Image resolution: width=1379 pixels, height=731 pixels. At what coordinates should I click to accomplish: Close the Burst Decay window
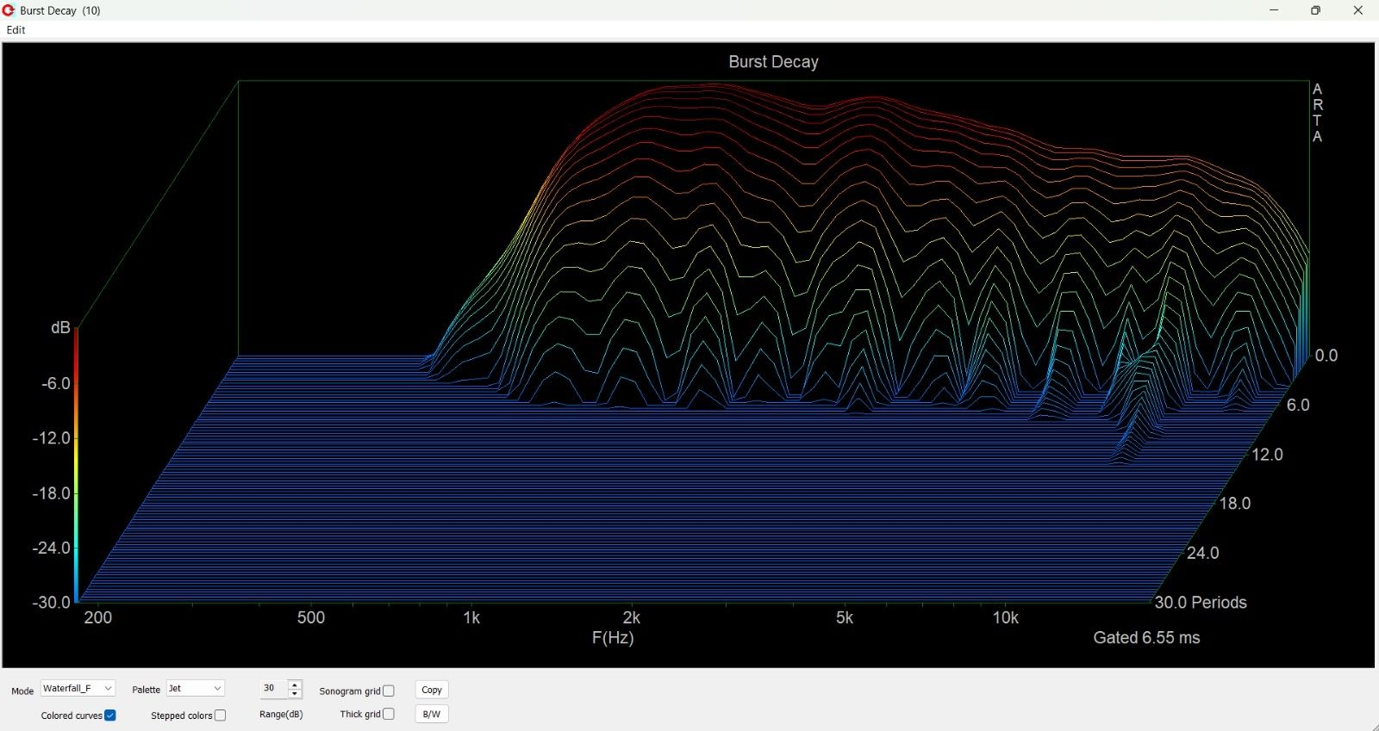[1357, 10]
